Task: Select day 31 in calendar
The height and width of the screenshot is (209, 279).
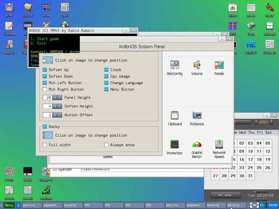Action: [250, 176]
